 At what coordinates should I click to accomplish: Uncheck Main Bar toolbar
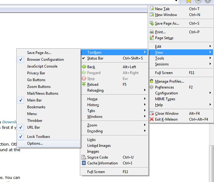click(49, 100)
